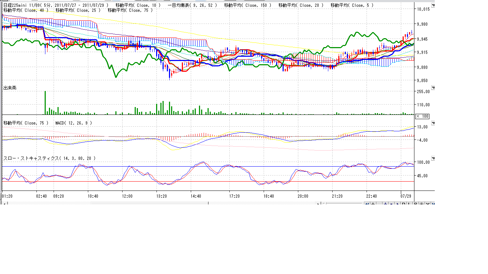
Task: Open the 出来高 volume pane dropdown arrow
Action: 433,88
